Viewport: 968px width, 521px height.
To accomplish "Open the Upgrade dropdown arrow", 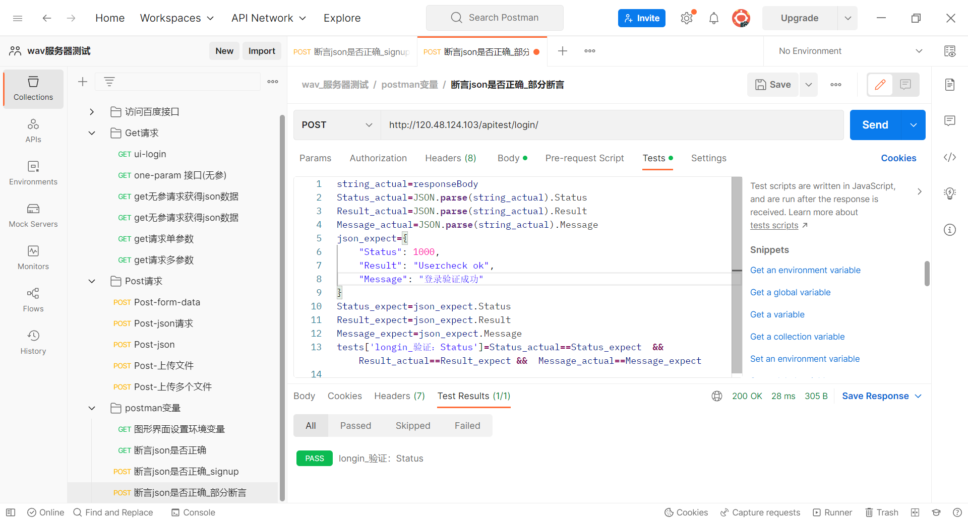I will (x=848, y=18).
